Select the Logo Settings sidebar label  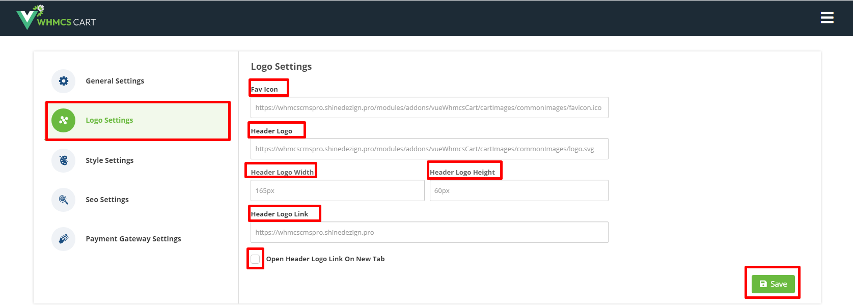[x=109, y=120]
